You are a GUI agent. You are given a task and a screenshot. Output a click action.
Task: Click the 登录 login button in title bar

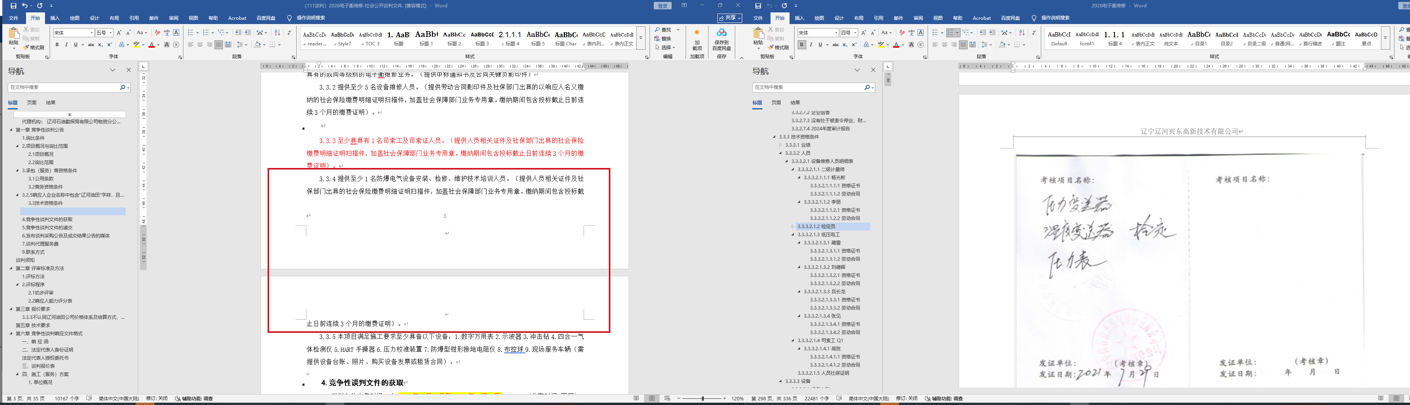[662, 5]
